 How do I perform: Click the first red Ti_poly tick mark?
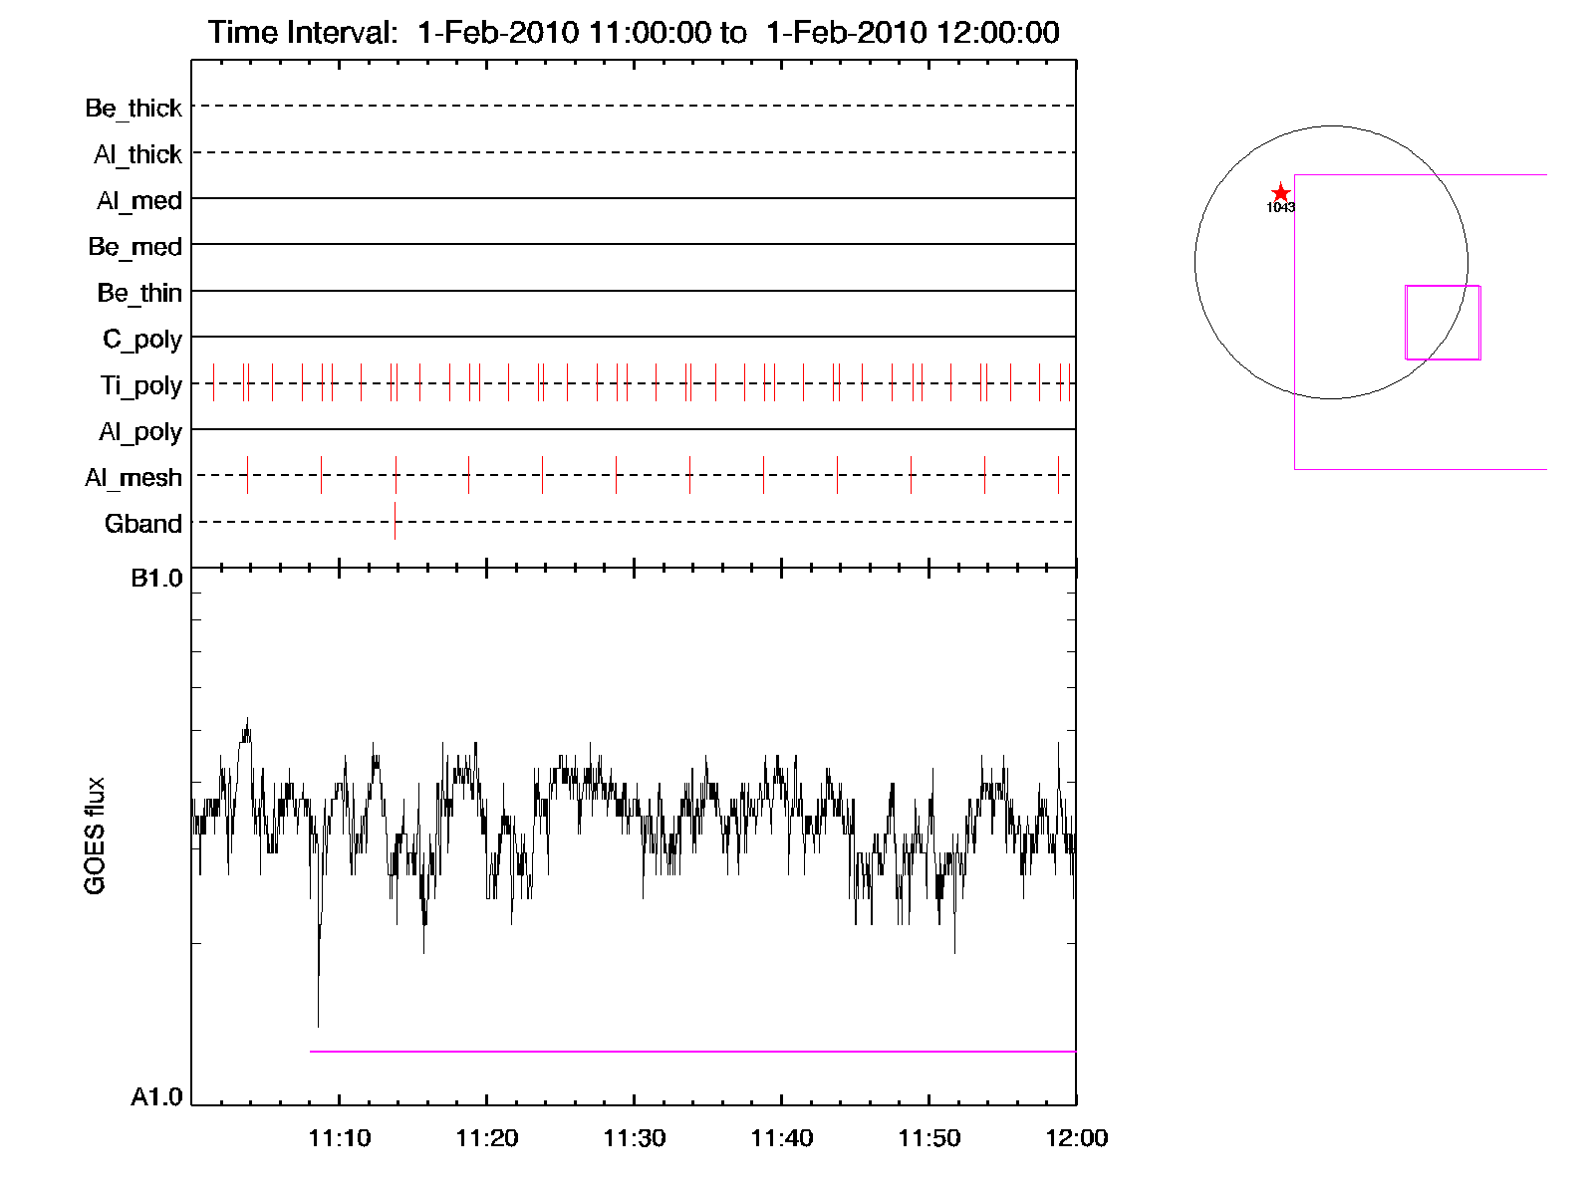213,383
